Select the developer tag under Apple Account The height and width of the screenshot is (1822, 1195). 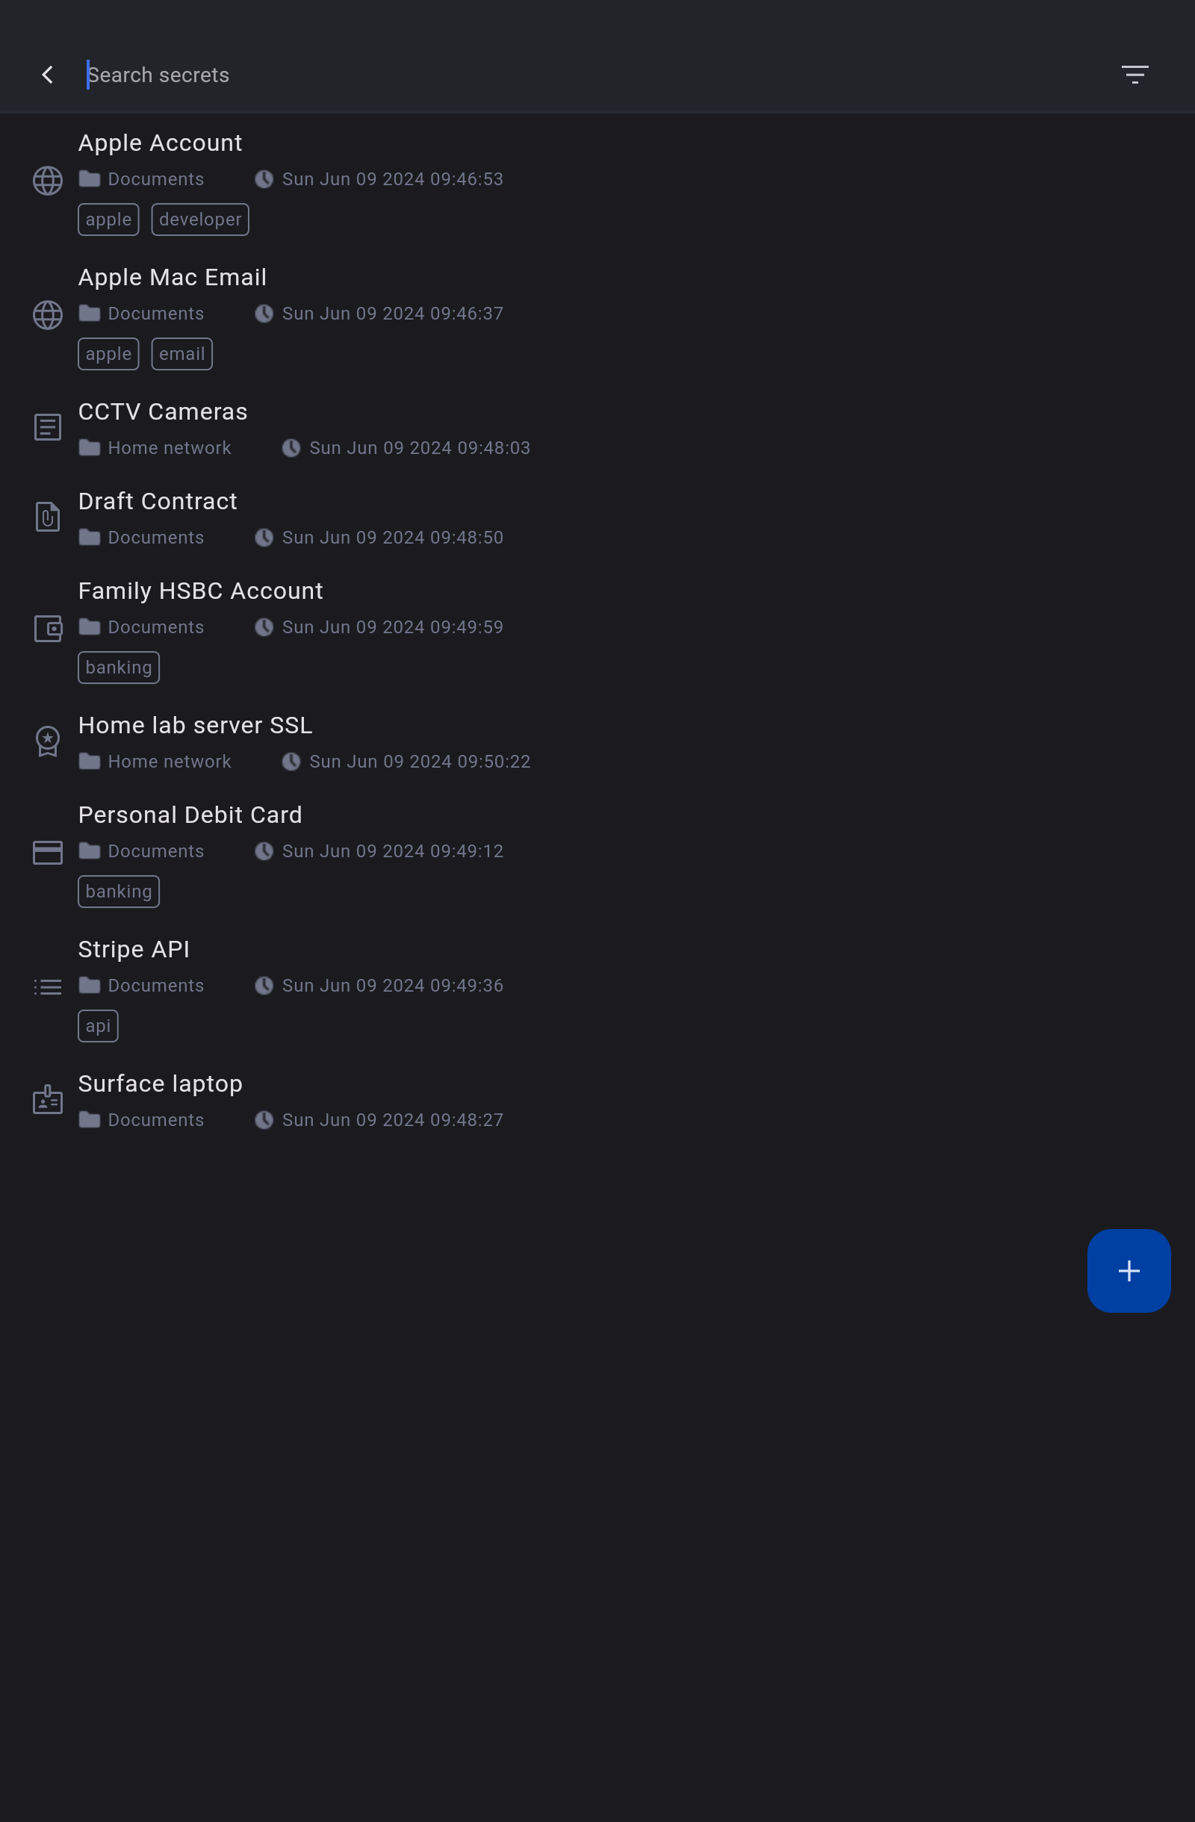(x=200, y=220)
